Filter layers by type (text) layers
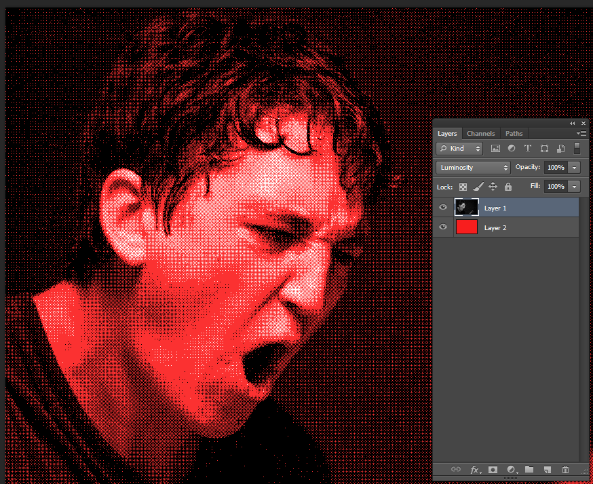This screenshot has height=484, width=593. [x=528, y=149]
